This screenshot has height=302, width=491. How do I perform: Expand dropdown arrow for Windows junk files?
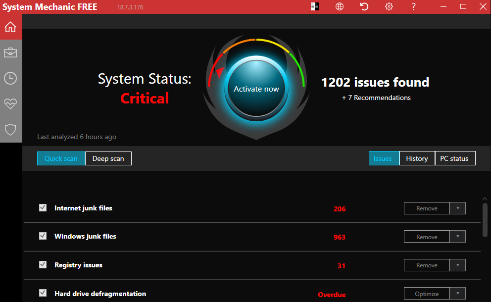tap(458, 237)
